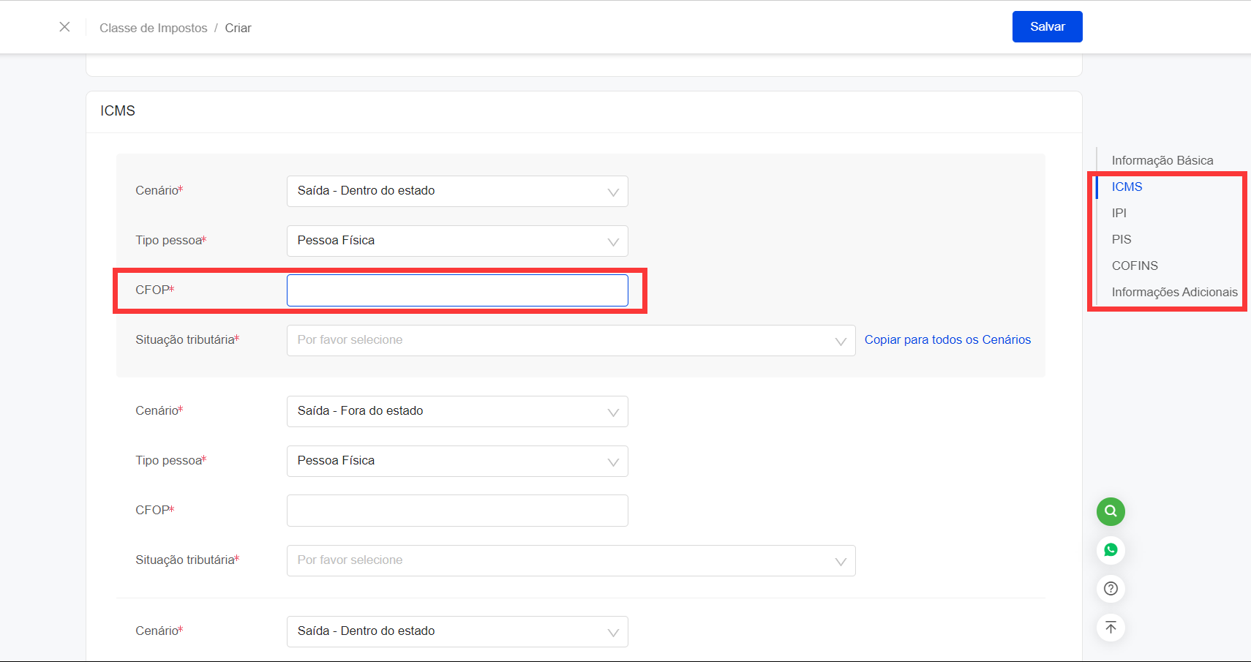Viewport: 1251px width, 662px height.
Task: Go to Classe de Impostos breadcrumb
Action: (154, 28)
